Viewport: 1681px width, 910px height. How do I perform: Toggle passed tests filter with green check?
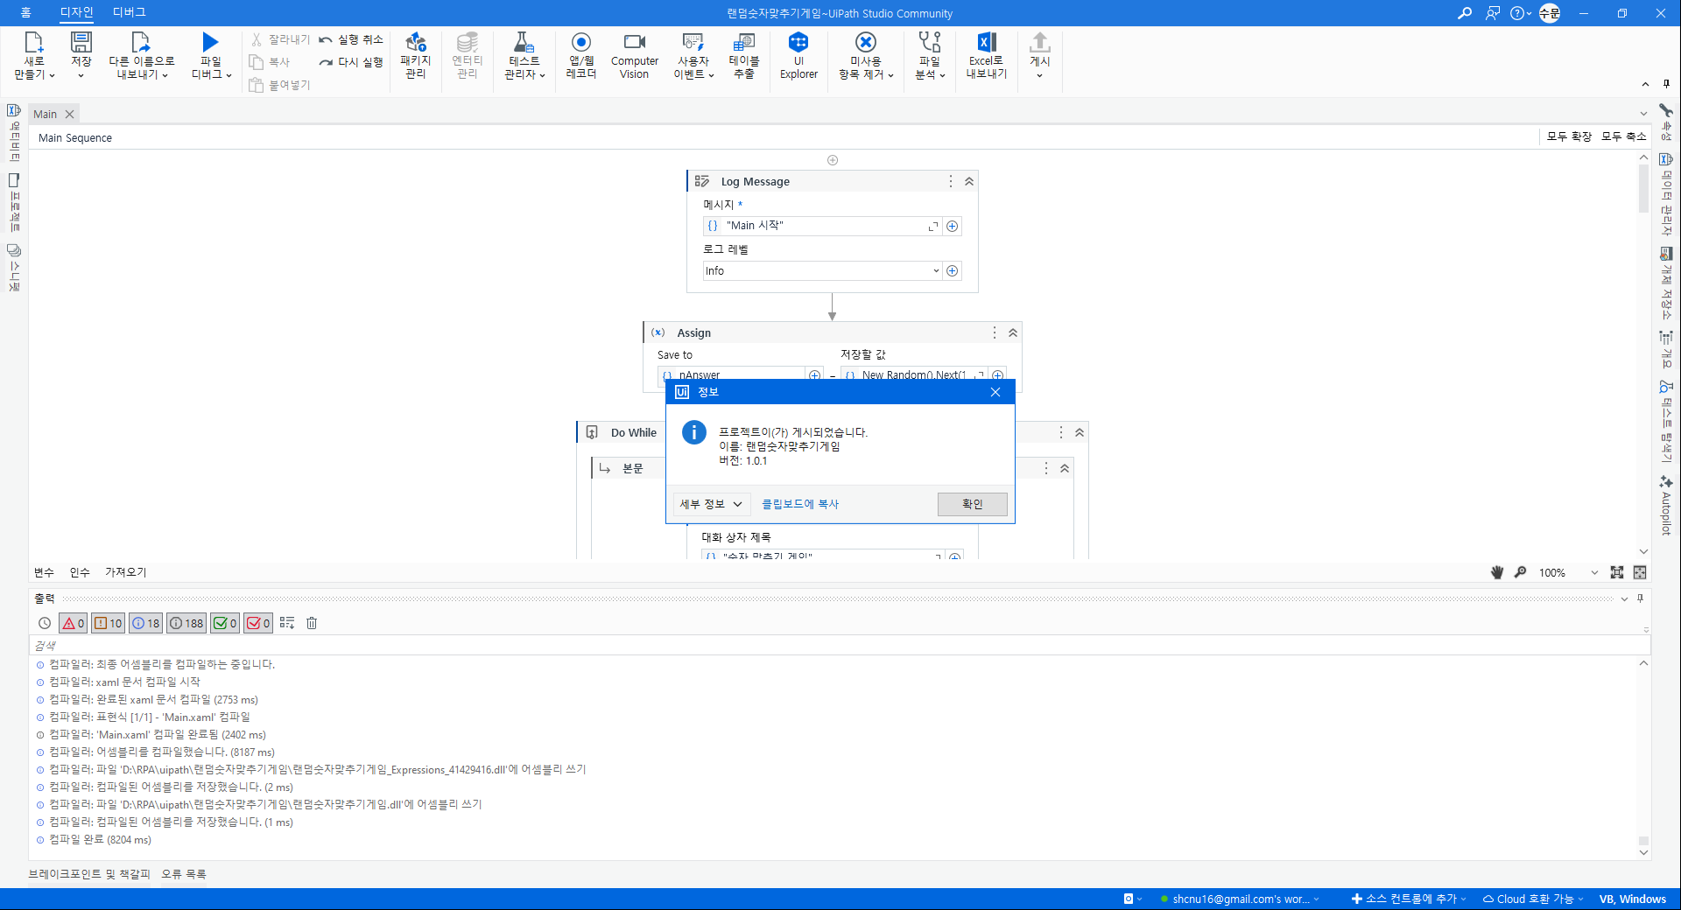point(225,623)
